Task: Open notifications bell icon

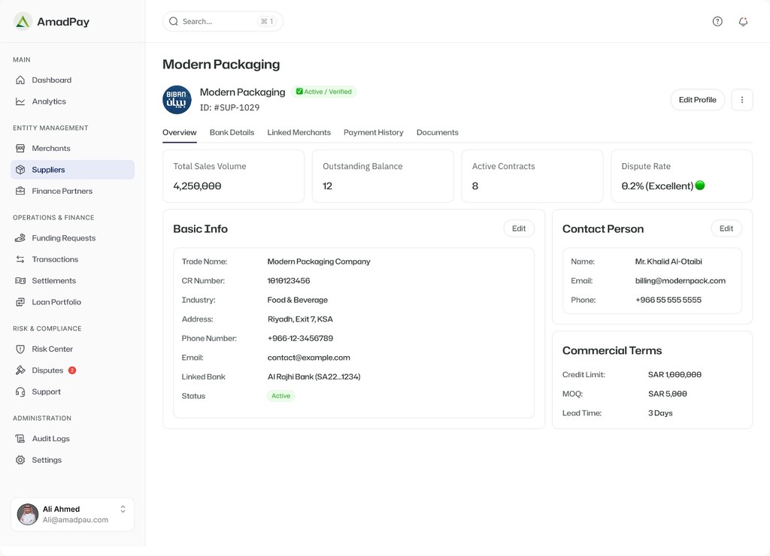Action: point(743,22)
